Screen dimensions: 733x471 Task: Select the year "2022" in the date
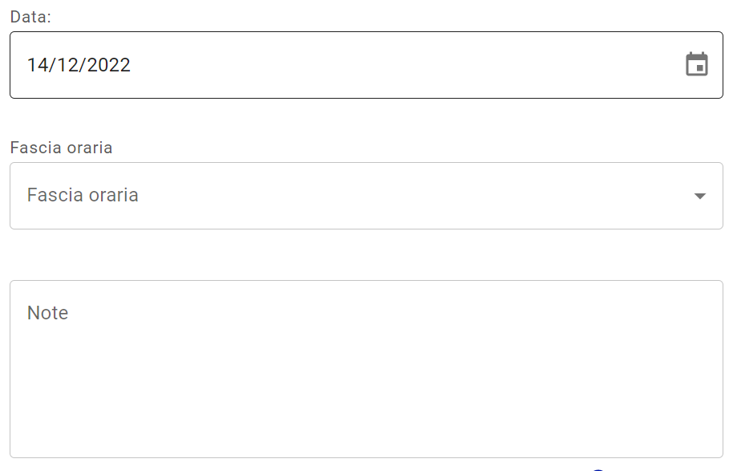pos(108,65)
